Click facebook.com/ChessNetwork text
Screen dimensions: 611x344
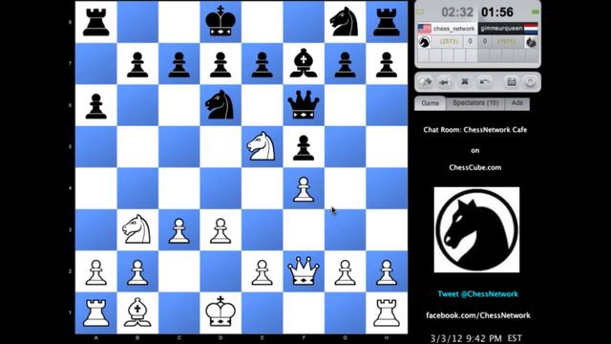[x=478, y=315]
